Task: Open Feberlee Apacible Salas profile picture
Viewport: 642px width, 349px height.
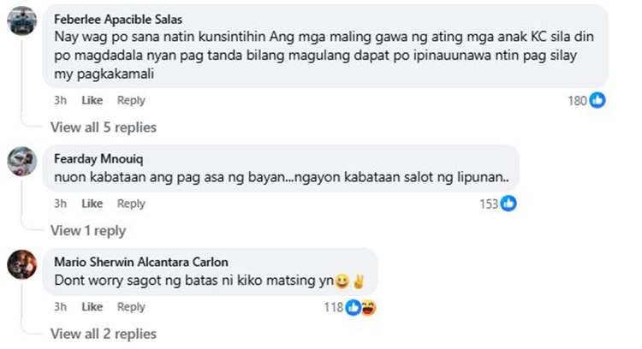Action: pyautogui.click(x=21, y=21)
